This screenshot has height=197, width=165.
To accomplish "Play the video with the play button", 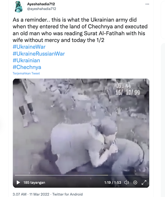I will pyautogui.click(x=18, y=183).
